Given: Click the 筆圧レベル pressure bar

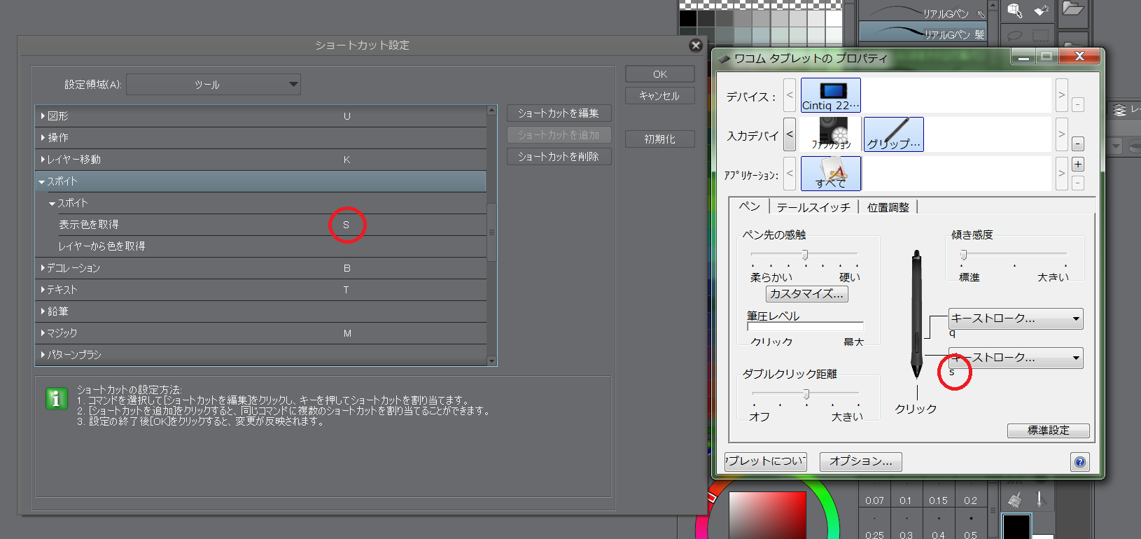Looking at the screenshot, I should tap(805, 326).
